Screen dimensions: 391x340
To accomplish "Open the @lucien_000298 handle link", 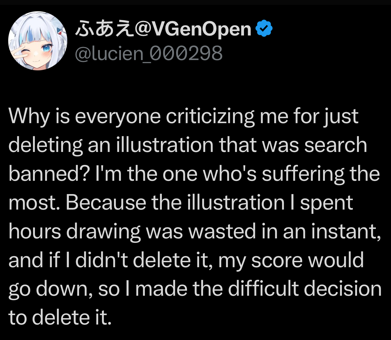I will pyautogui.click(x=149, y=53).
